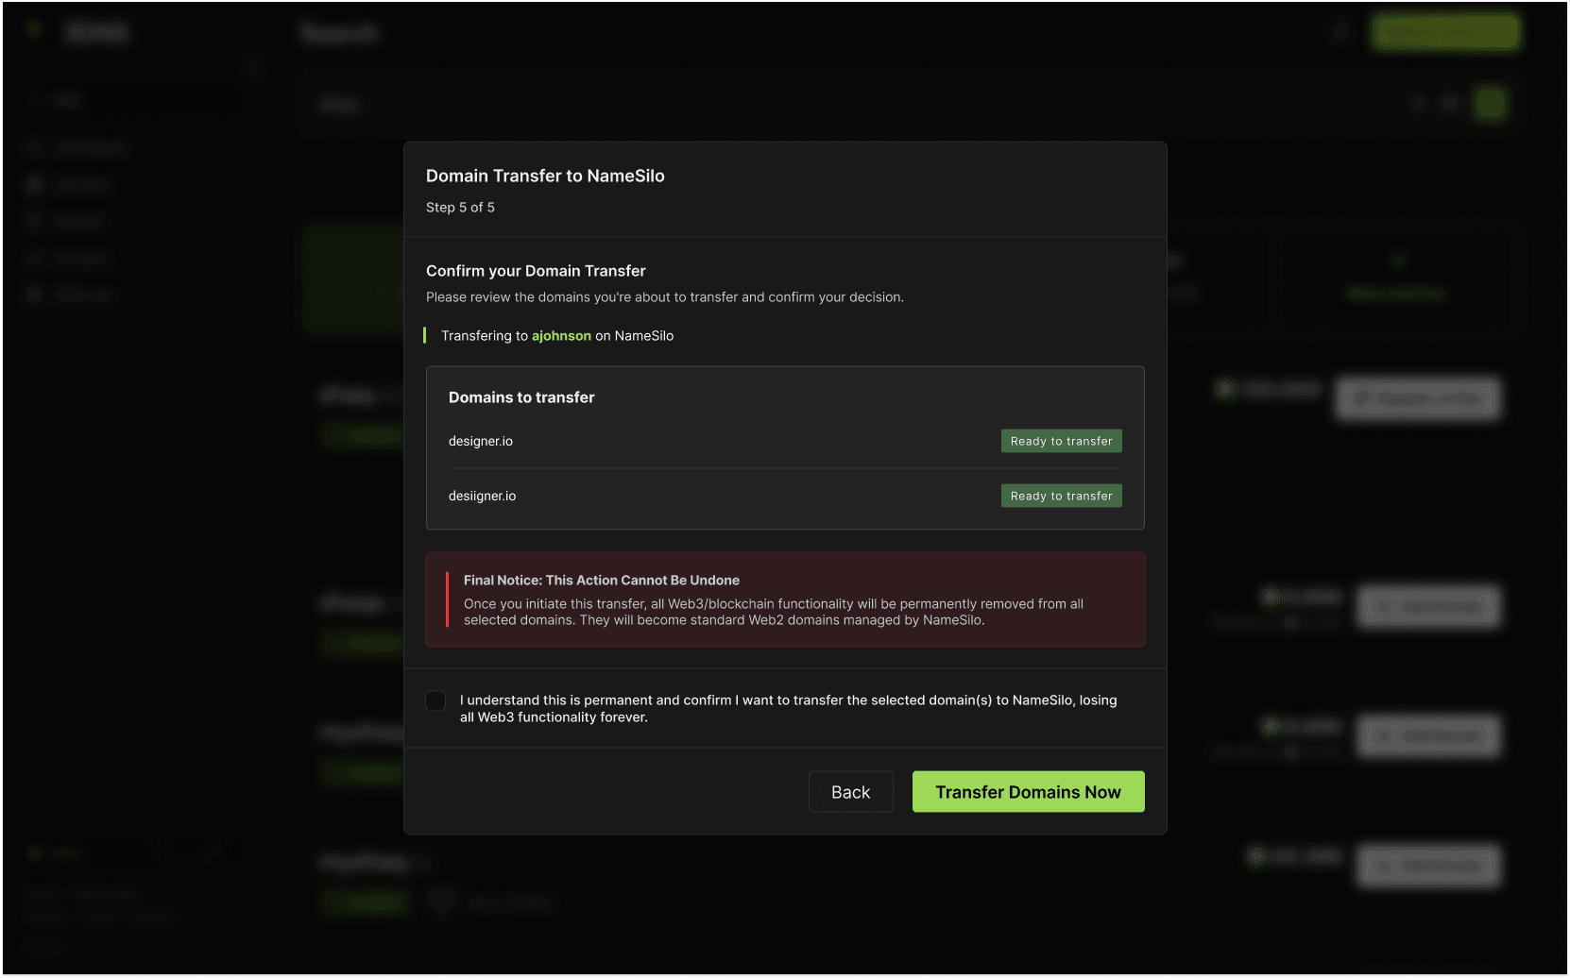Click the green square icon in the search bar
This screenshot has width=1570, height=978.
pos(1490,104)
